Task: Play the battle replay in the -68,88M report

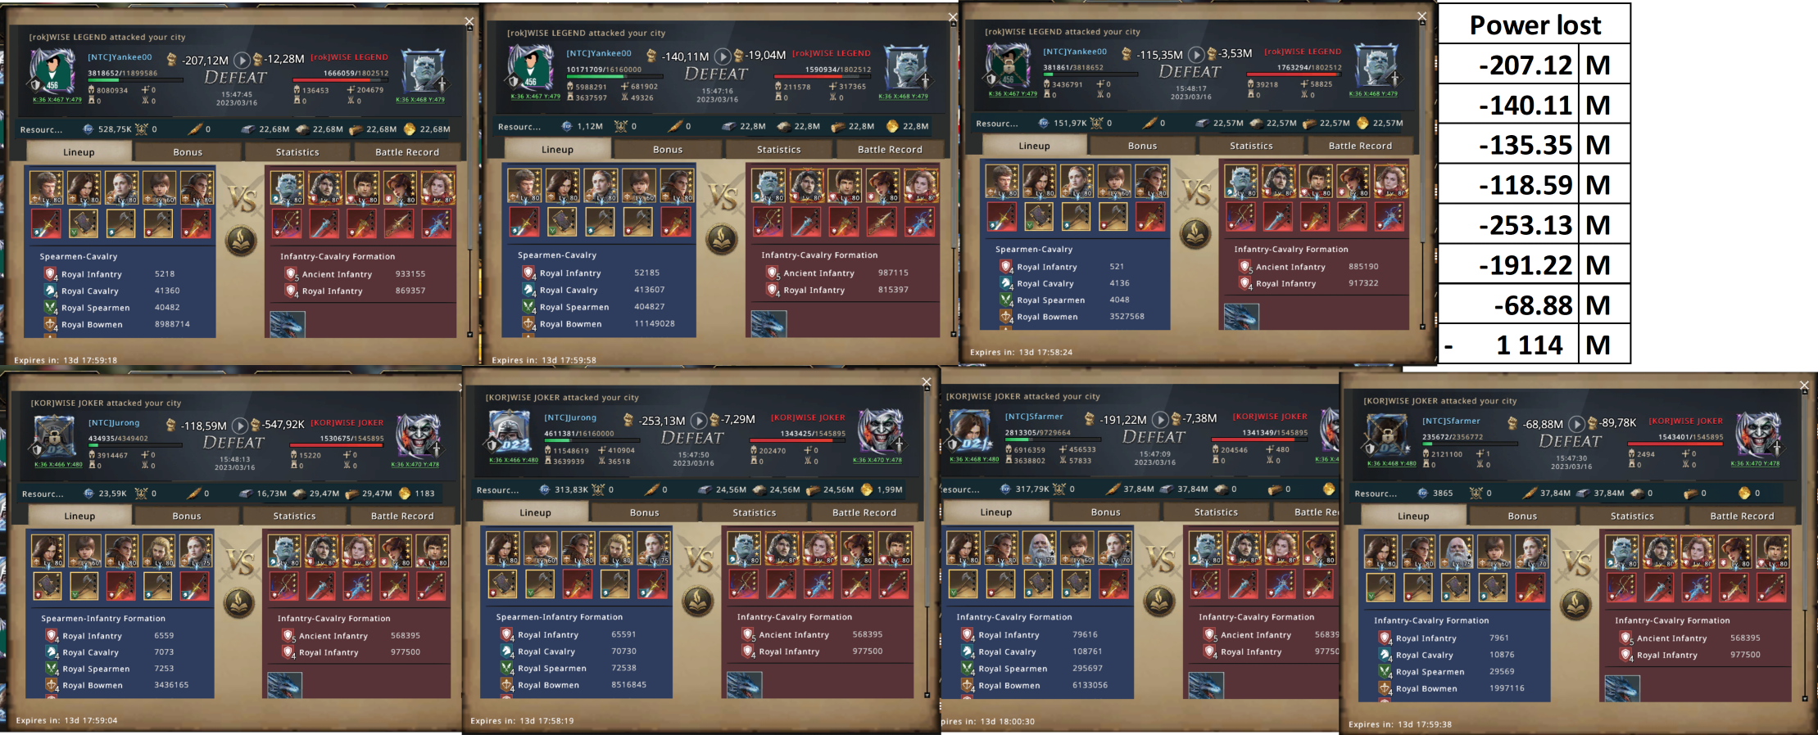Action: 1576,424
